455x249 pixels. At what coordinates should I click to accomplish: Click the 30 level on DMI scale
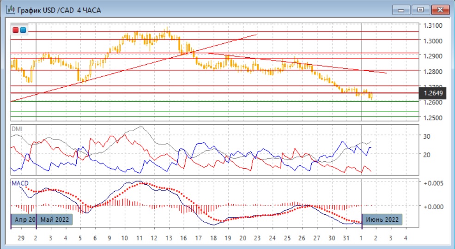click(428, 136)
